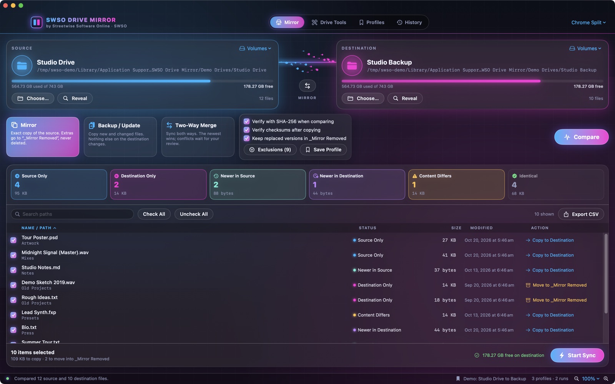Screen dimensions: 615x384
Task: Click the search magnifier icon in the paths field
Action: [x=17, y=214]
